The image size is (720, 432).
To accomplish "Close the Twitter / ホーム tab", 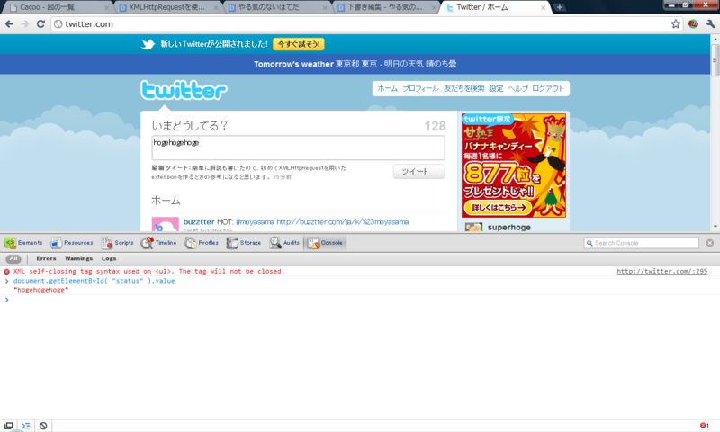I will tap(544, 8).
